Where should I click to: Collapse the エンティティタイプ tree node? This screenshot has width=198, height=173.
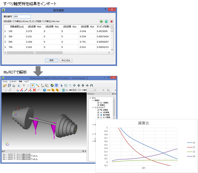coord(93,107)
